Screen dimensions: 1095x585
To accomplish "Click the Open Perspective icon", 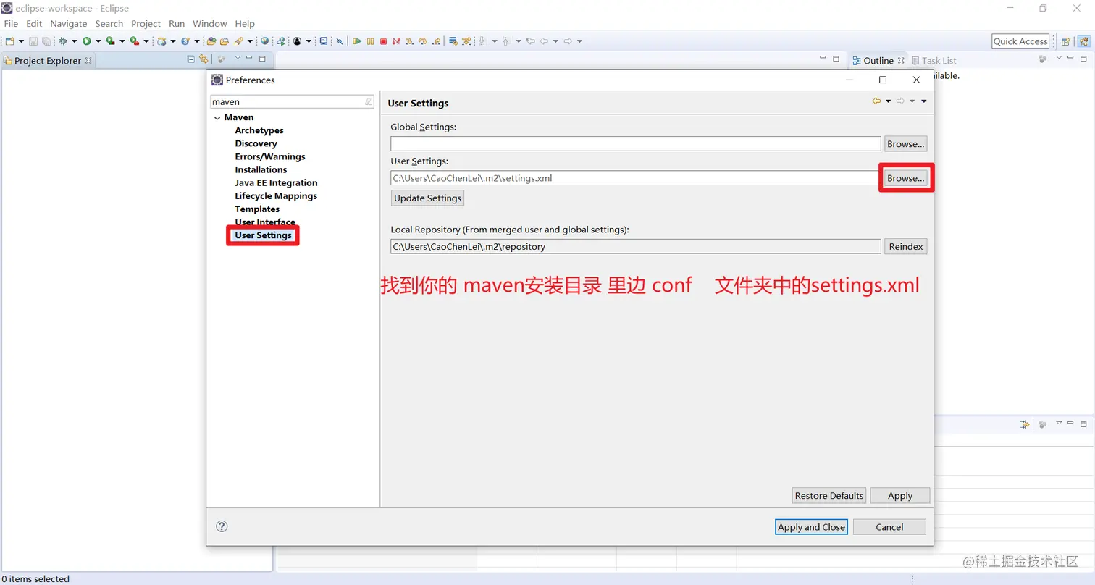I will pyautogui.click(x=1065, y=41).
